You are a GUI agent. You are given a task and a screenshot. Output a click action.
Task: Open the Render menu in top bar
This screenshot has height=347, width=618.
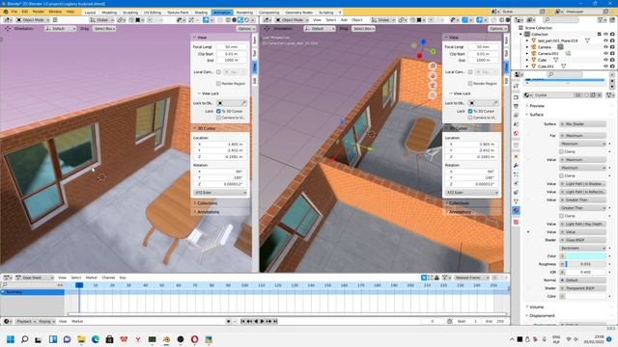39,12
